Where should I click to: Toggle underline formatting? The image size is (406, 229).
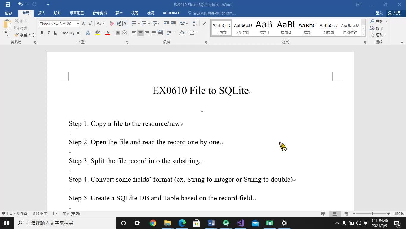pyautogui.click(x=55, y=33)
